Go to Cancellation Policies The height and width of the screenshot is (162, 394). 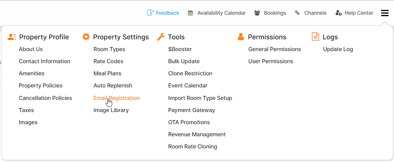coord(45,98)
